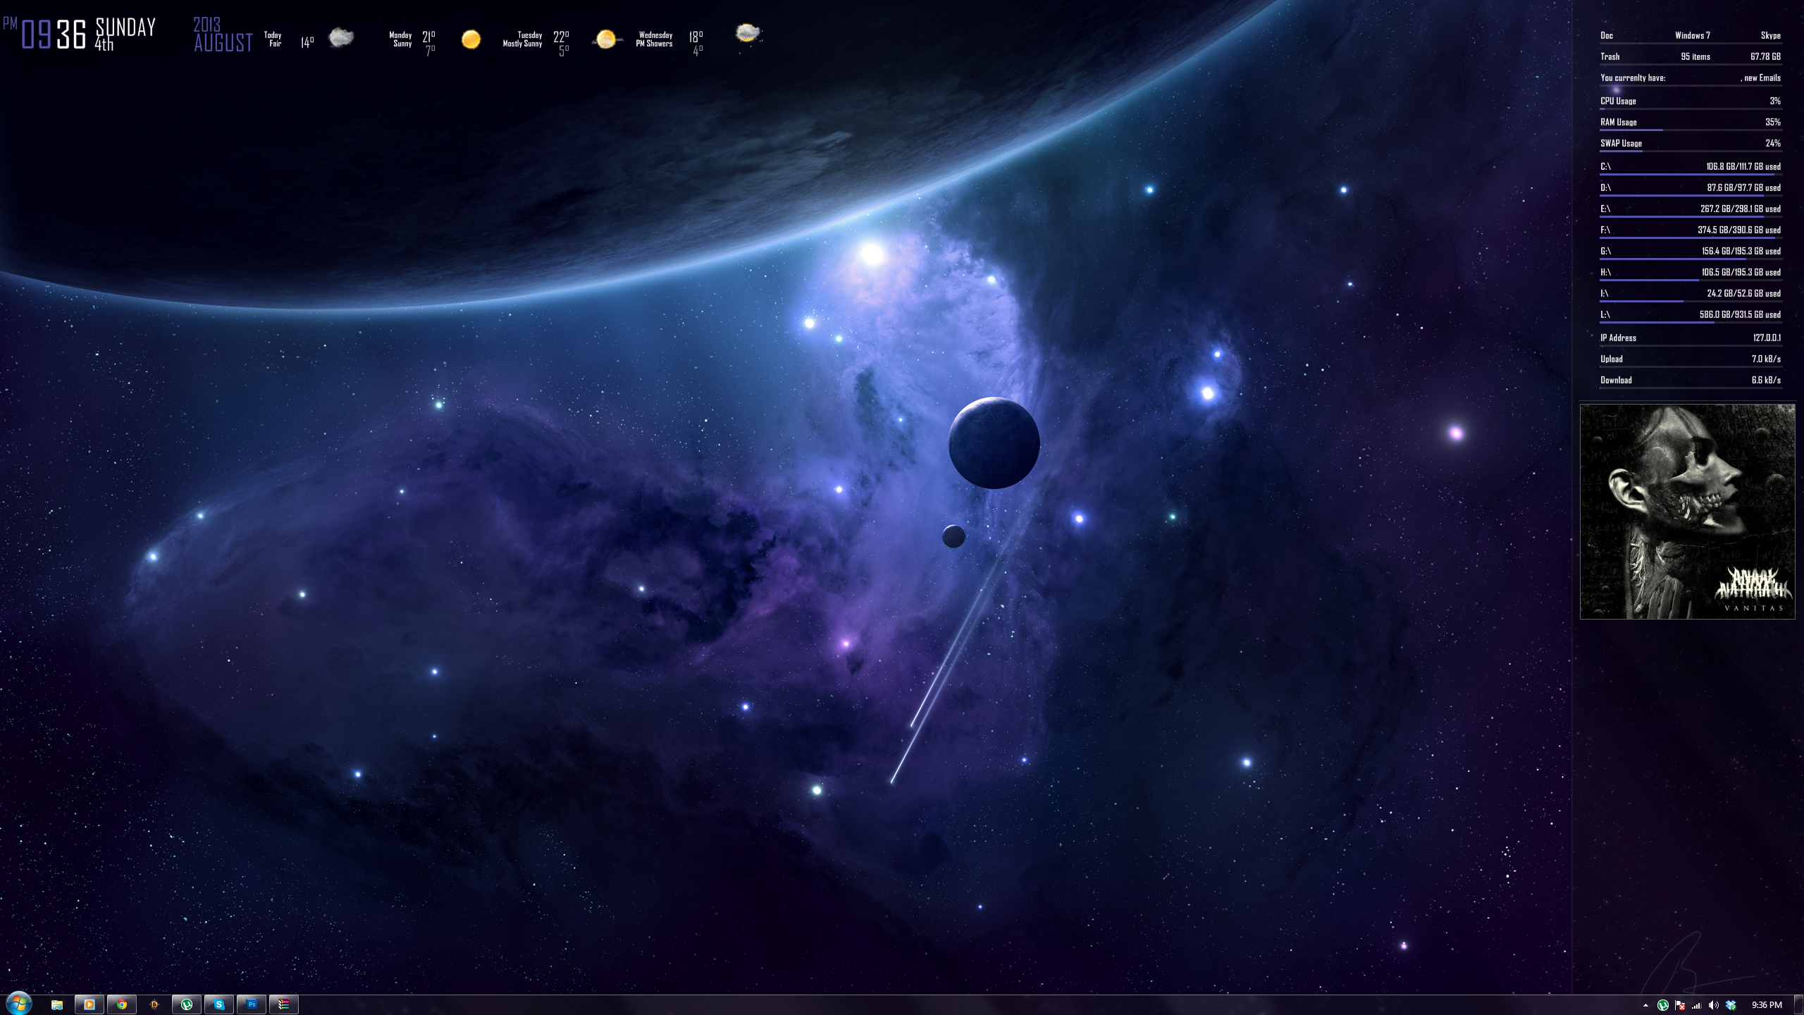Open drive I:\ in the sidebar
Viewport: 1804px width, 1015px height.
pyautogui.click(x=1604, y=293)
